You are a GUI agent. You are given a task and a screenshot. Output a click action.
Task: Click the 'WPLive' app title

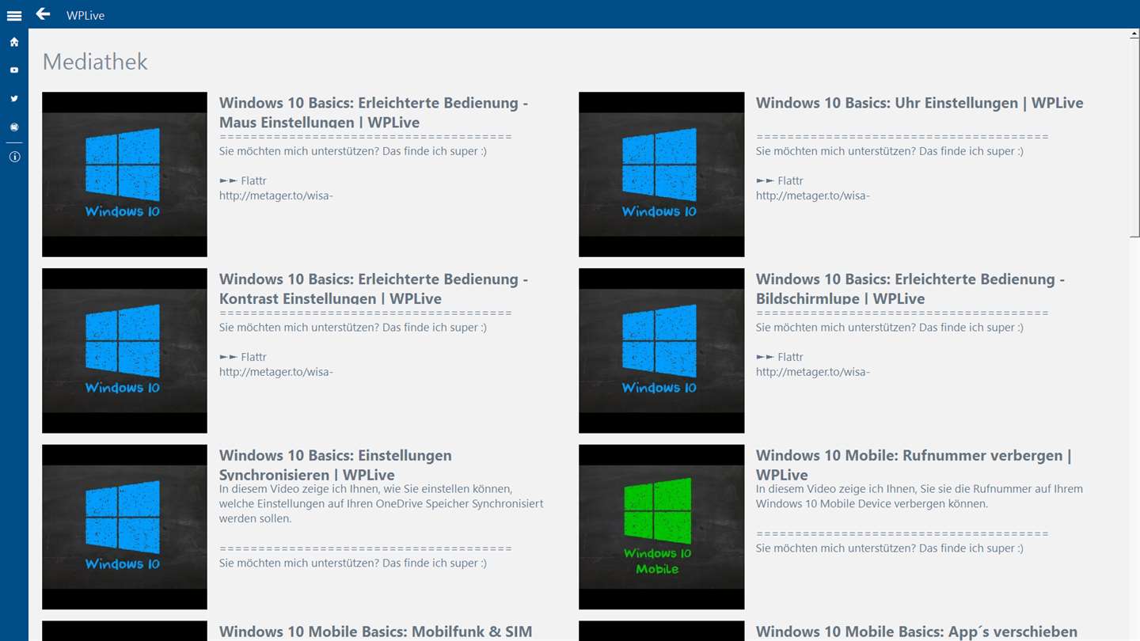pyautogui.click(x=85, y=15)
